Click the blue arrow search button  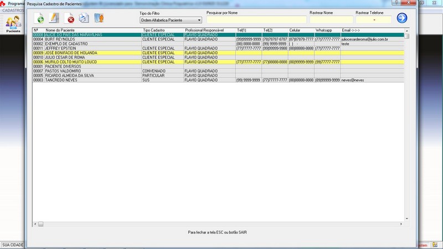click(402, 18)
